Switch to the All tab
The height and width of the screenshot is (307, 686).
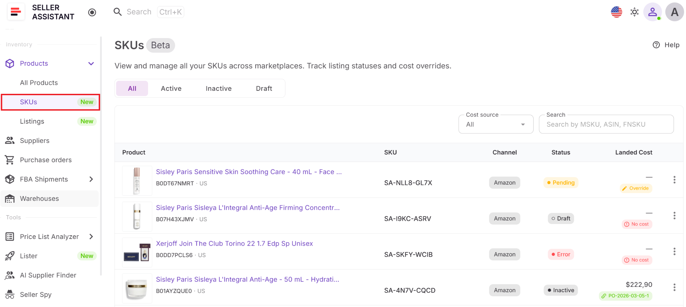(132, 88)
